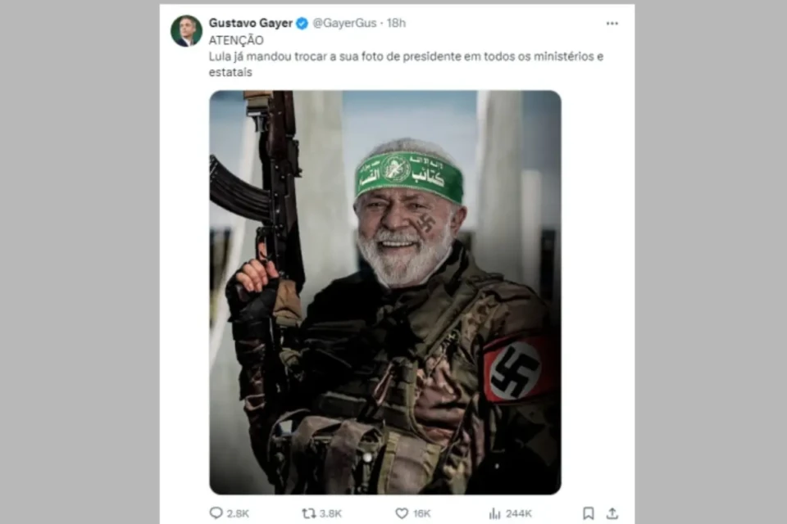This screenshot has height=524, width=787.
Task: Click the blue verified badge
Action: tap(302, 24)
